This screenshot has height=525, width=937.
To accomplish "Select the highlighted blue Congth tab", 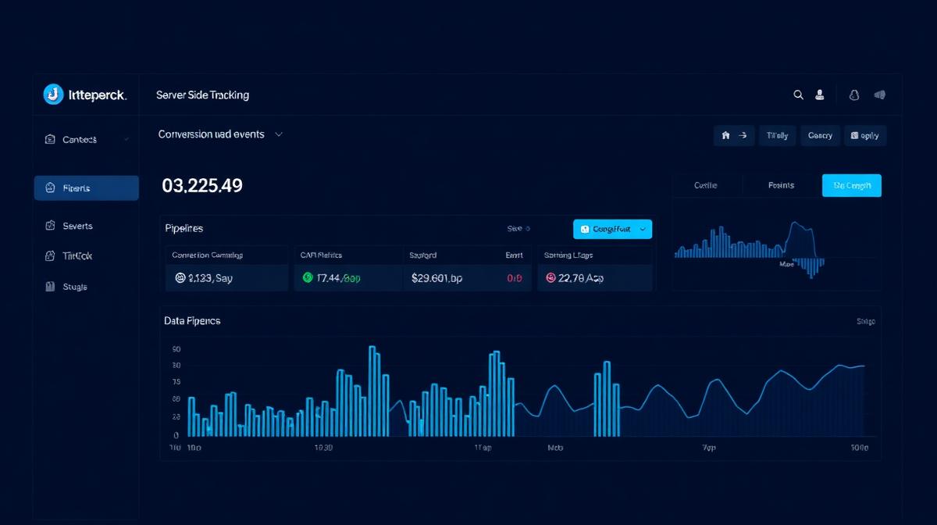I will point(851,185).
